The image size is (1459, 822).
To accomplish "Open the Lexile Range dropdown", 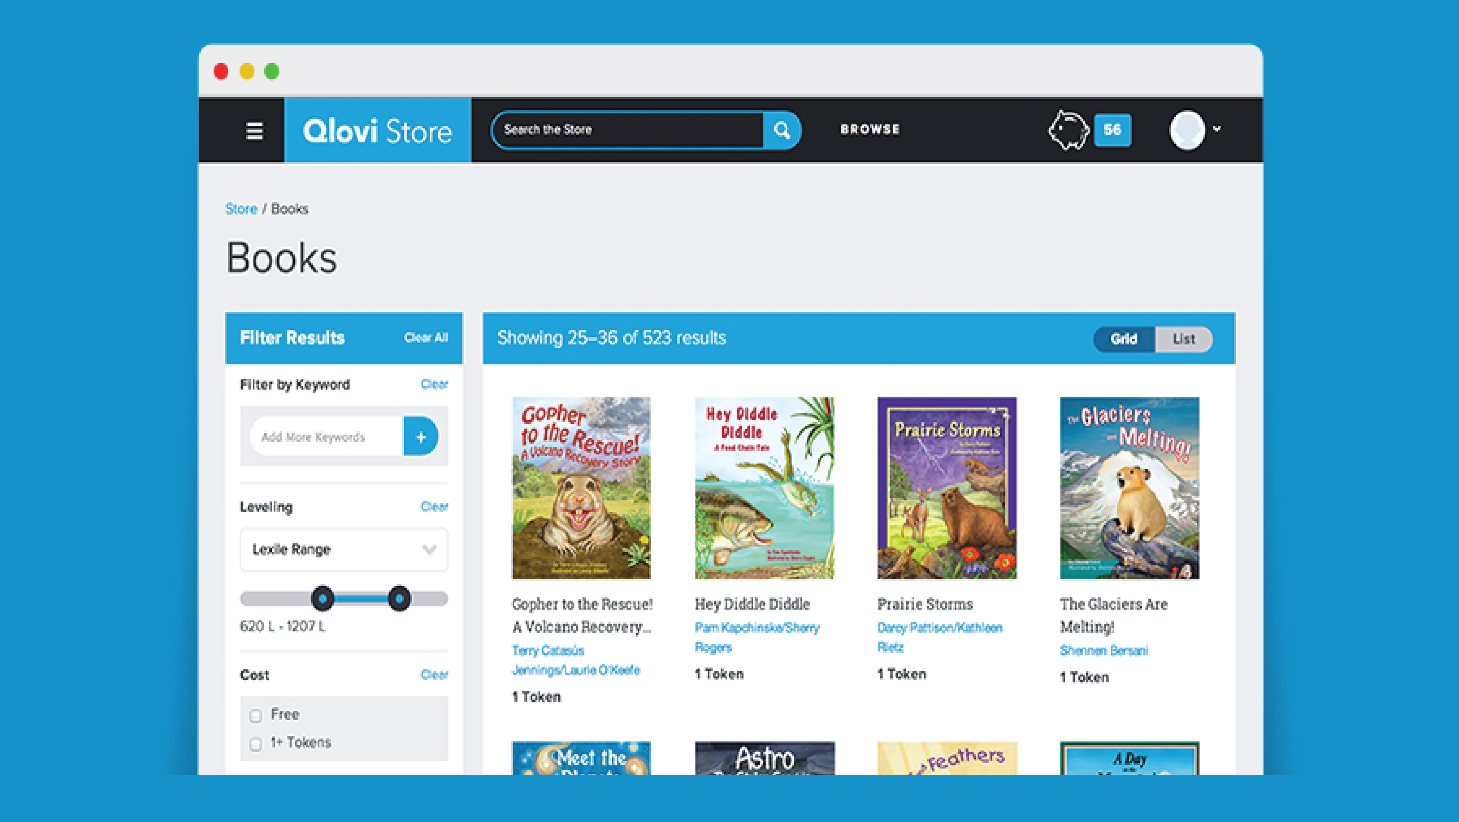I will [344, 549].
